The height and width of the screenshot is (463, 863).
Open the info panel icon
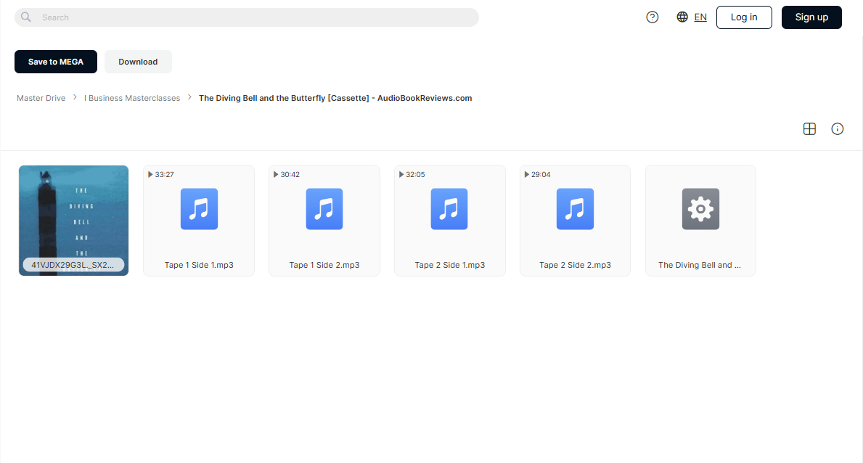837,129
